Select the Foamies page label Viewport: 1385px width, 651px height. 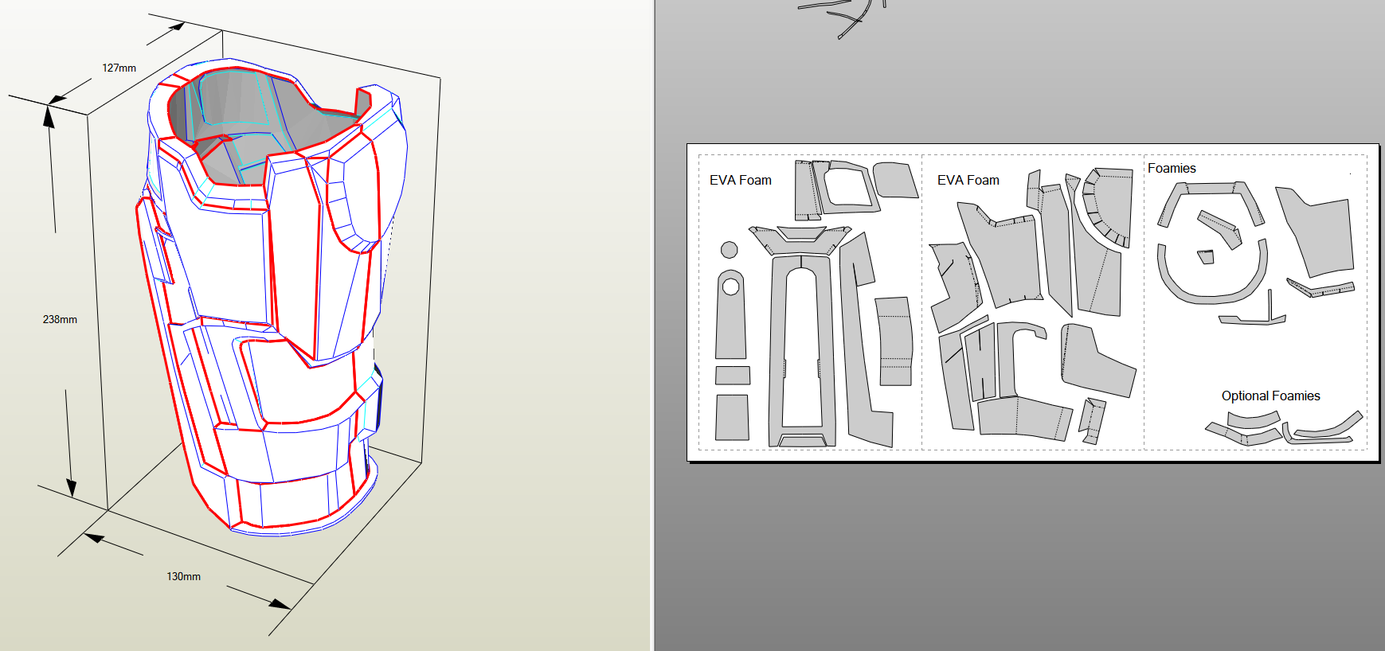(x=1172, y=168)
